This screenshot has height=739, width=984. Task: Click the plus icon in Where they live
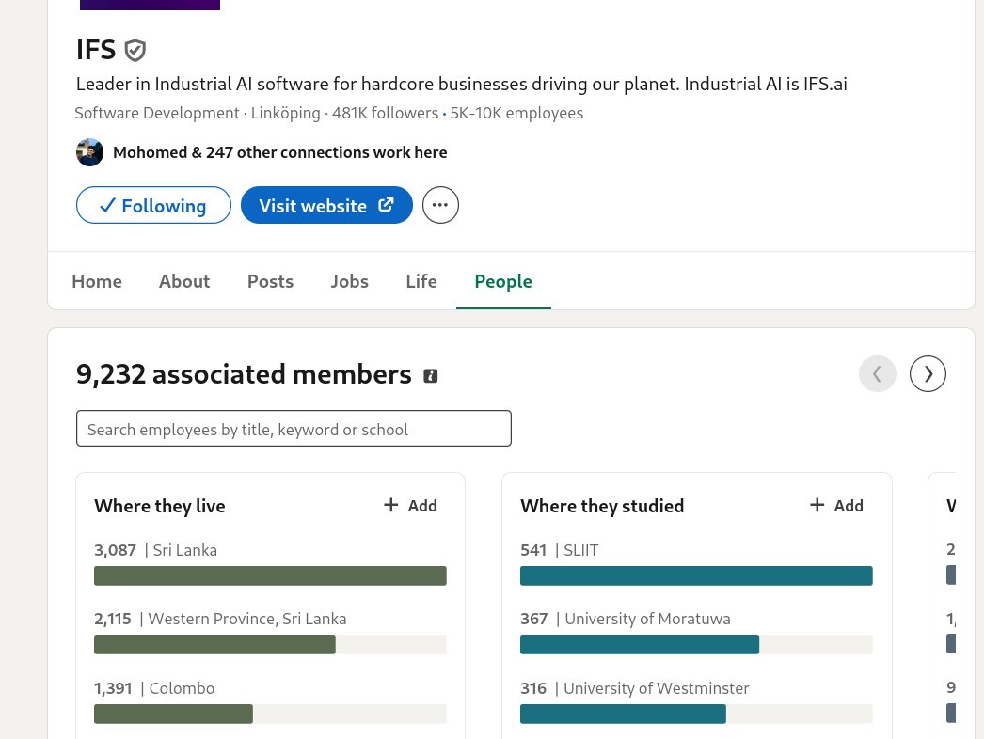coord(391,505)
